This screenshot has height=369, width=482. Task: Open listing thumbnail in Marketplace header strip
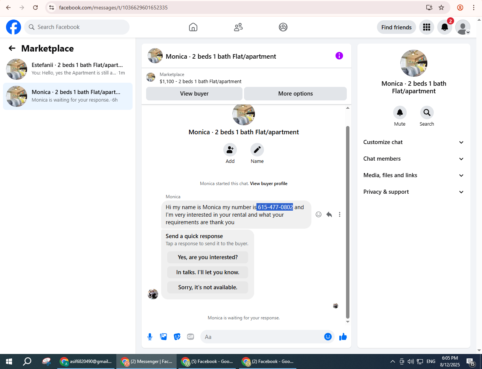(151, 77)
